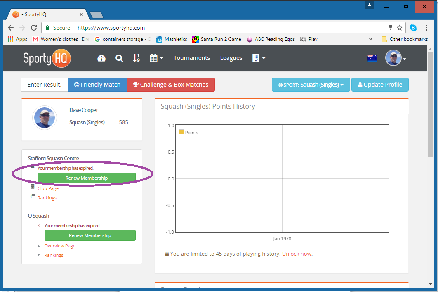This screenshot has height=292, width=438.
Task: Expand the clubs building dropdown
Action: coord(259,58)
